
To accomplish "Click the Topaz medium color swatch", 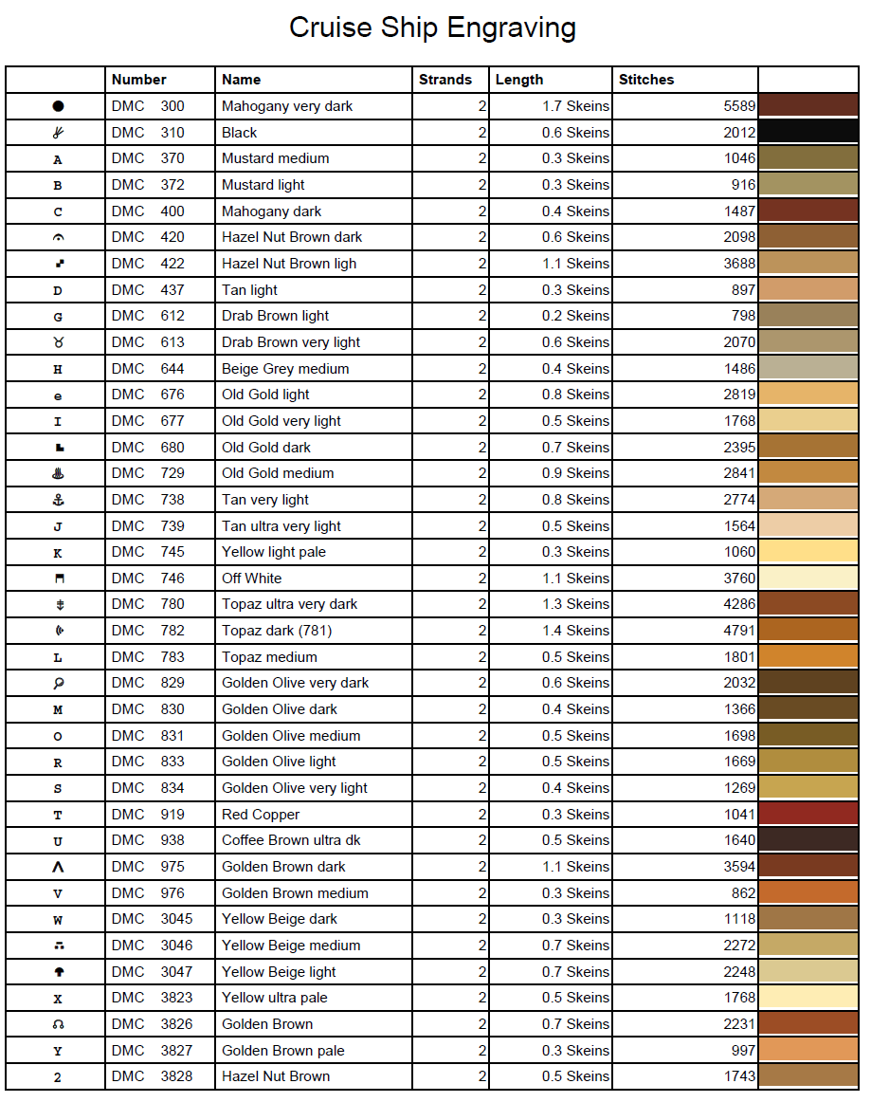I will point(808,656).
